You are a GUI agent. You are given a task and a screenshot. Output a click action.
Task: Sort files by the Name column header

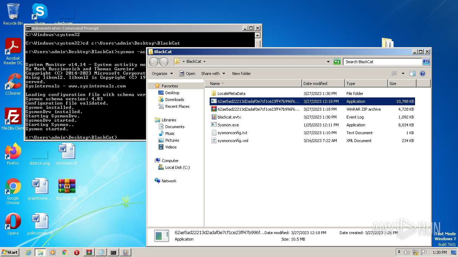253,84
